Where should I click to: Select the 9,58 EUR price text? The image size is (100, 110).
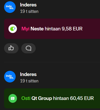[x=72, y=29]
